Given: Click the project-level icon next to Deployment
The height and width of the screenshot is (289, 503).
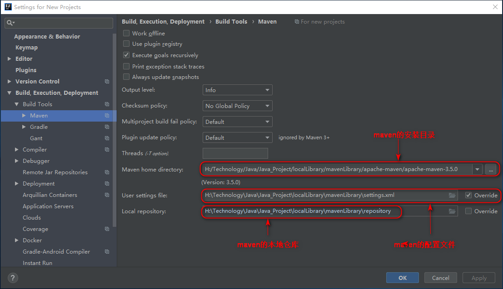Looking at the screenshot, I should (x=107, y=184).
